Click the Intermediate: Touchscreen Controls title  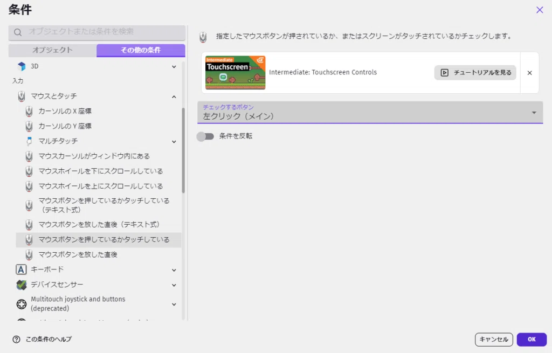323,73
